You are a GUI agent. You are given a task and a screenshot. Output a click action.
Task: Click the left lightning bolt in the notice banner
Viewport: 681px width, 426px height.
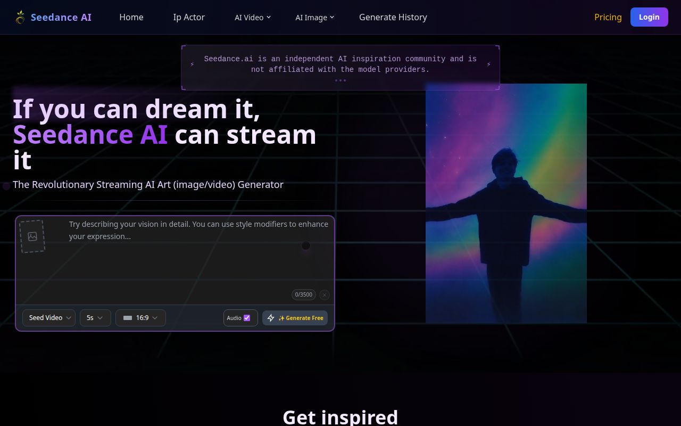[192, 64]
